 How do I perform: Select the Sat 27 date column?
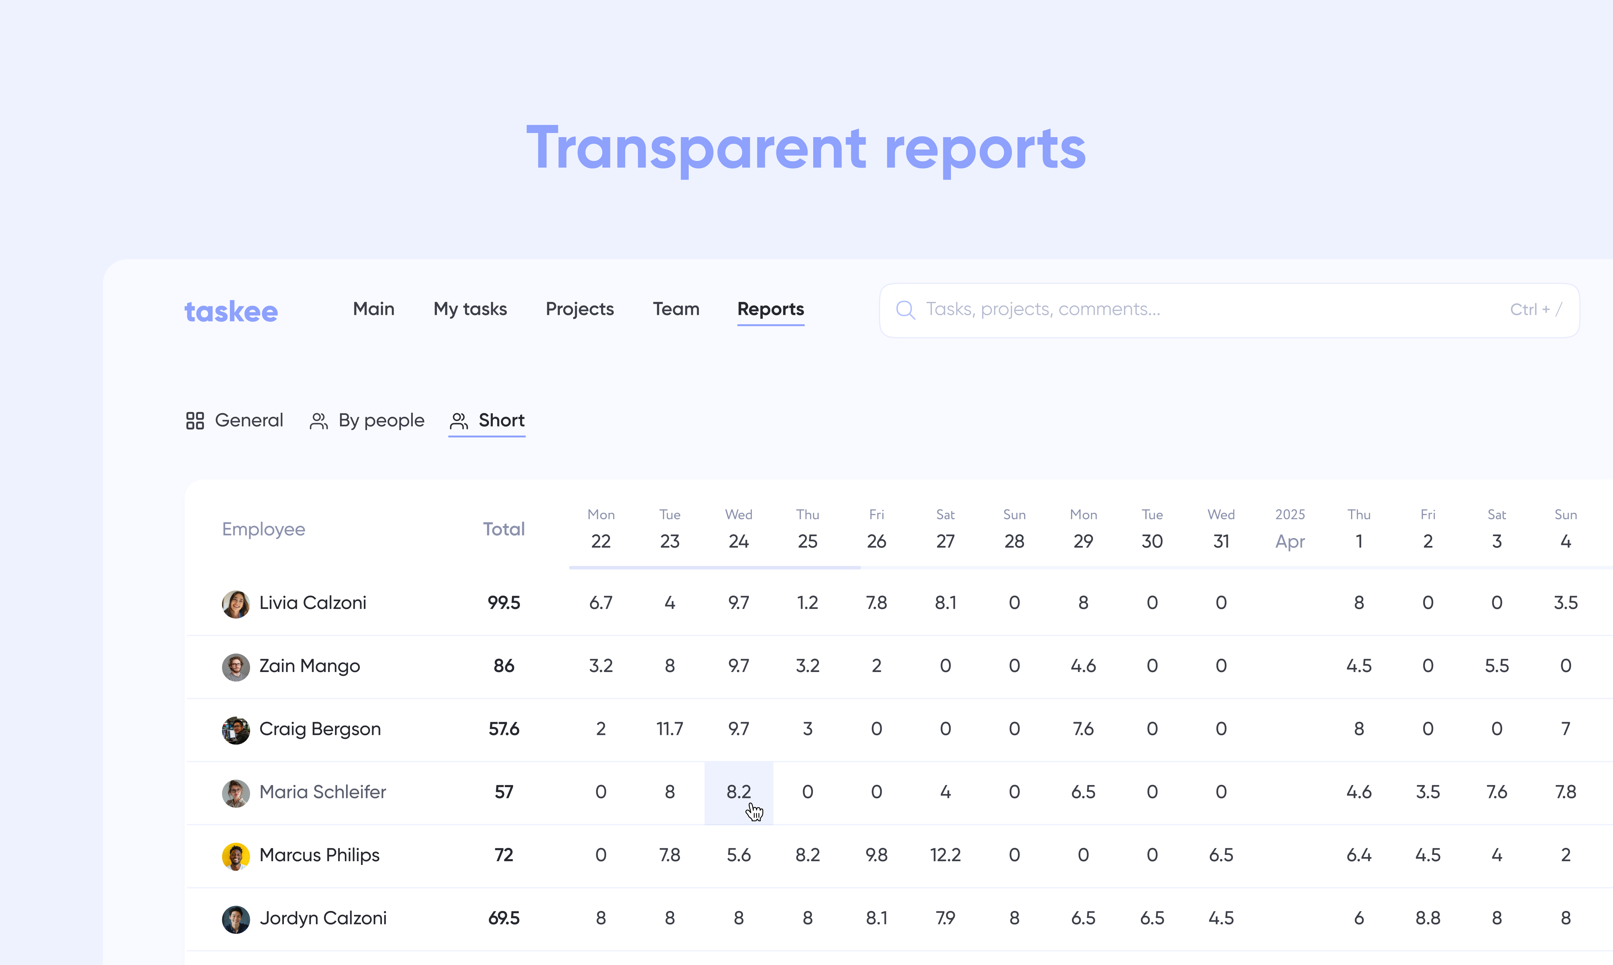tap(946, 529)
